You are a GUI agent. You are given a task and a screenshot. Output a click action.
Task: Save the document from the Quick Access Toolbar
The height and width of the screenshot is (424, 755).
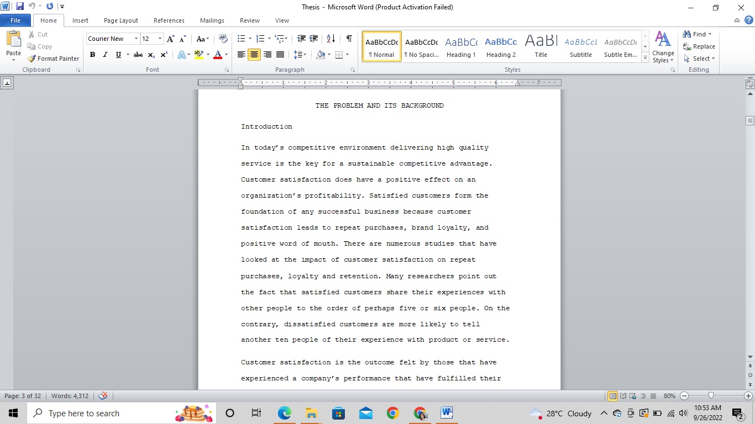(20, 7)
